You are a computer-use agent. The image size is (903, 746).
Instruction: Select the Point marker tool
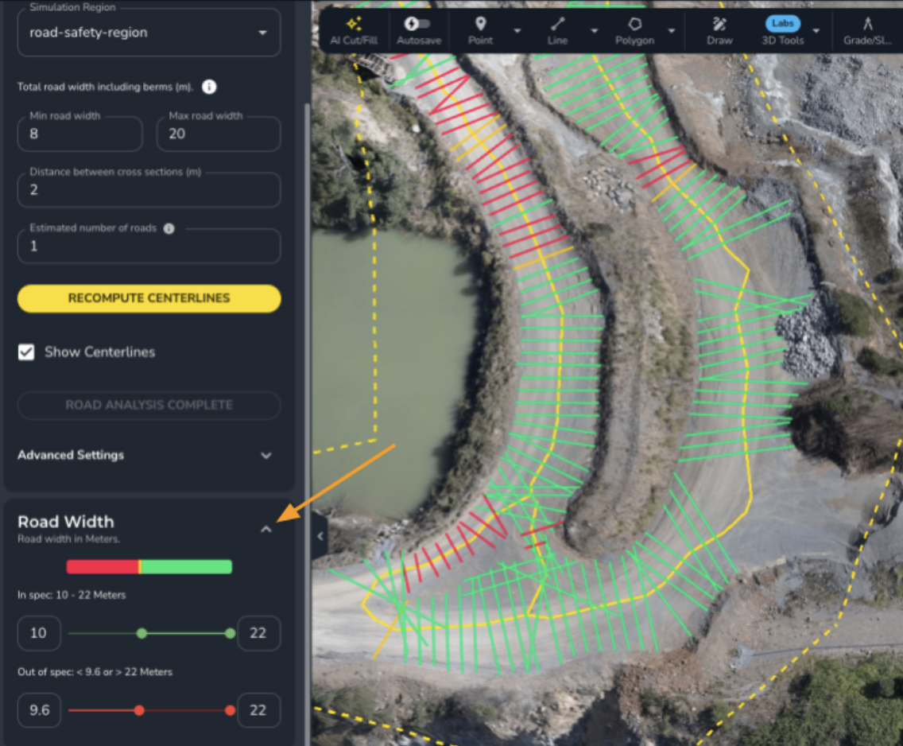click(x=480, y=29)
